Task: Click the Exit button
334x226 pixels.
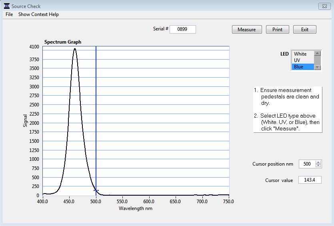Action: pos(304,30)
